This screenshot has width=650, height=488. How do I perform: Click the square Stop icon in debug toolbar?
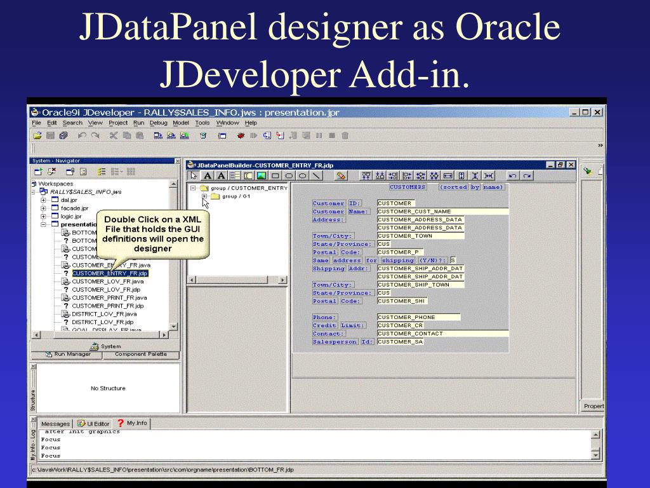point(332,135)
